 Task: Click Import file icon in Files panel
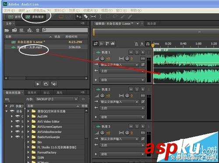14,30
